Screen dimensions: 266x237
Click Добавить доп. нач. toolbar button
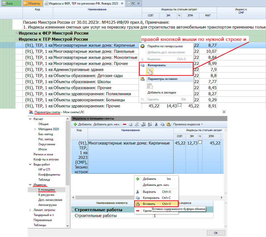pos(107,124)
